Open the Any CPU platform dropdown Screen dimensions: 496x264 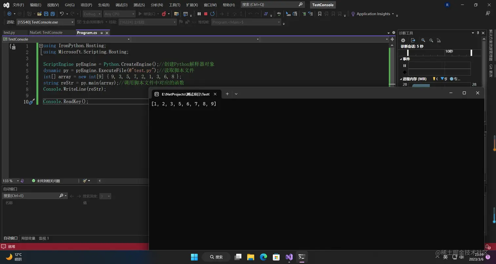(119, 14)
